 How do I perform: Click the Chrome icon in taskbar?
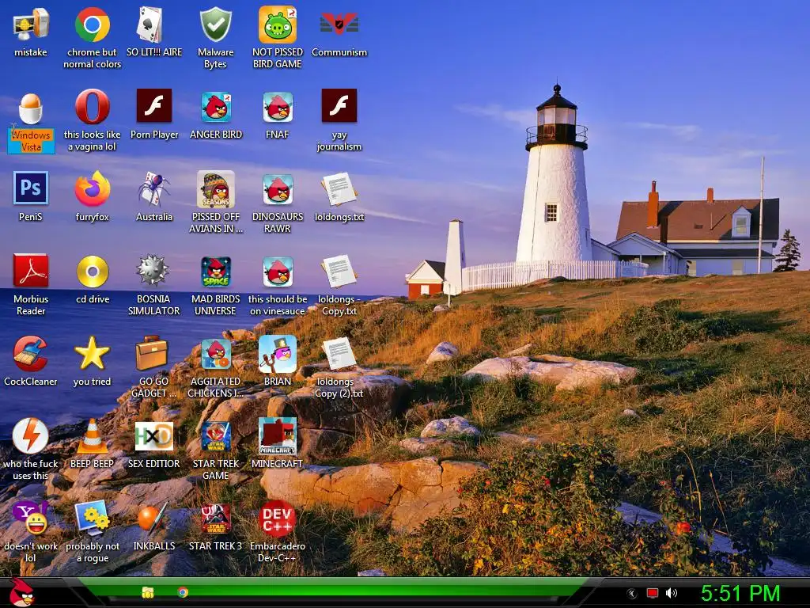(x=183, y=592)
